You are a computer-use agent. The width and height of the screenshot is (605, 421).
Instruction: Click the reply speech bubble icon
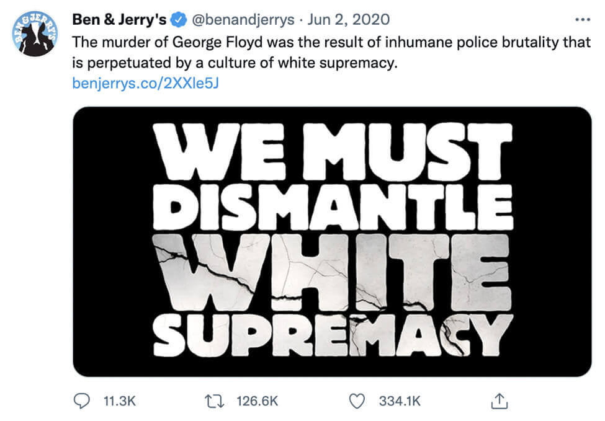(x=82, y=401)
